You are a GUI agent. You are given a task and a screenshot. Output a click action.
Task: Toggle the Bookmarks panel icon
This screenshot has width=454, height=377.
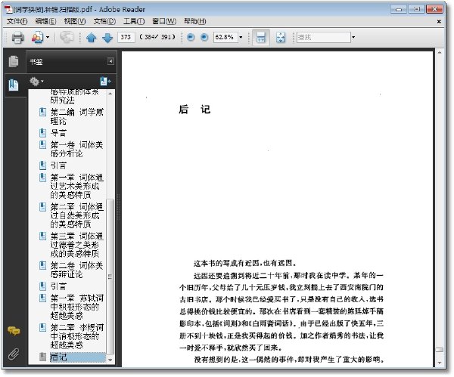[14, 85]
